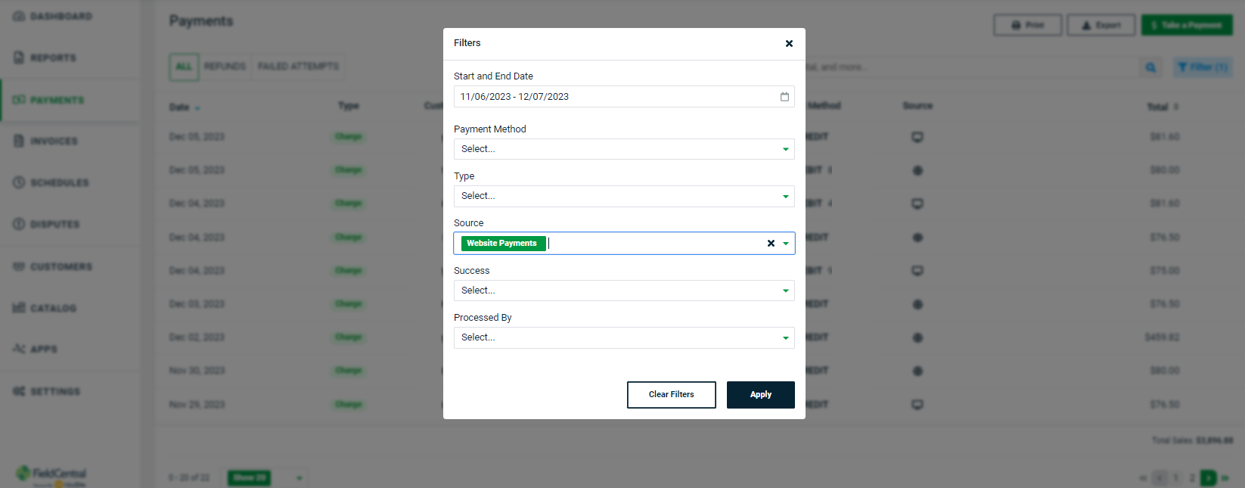Remove the Website Payments source tag
1245x488 pixels.
click(771, 243)
